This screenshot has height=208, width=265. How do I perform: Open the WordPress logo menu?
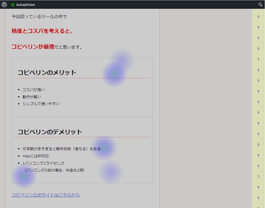click(x=4, y=5)
